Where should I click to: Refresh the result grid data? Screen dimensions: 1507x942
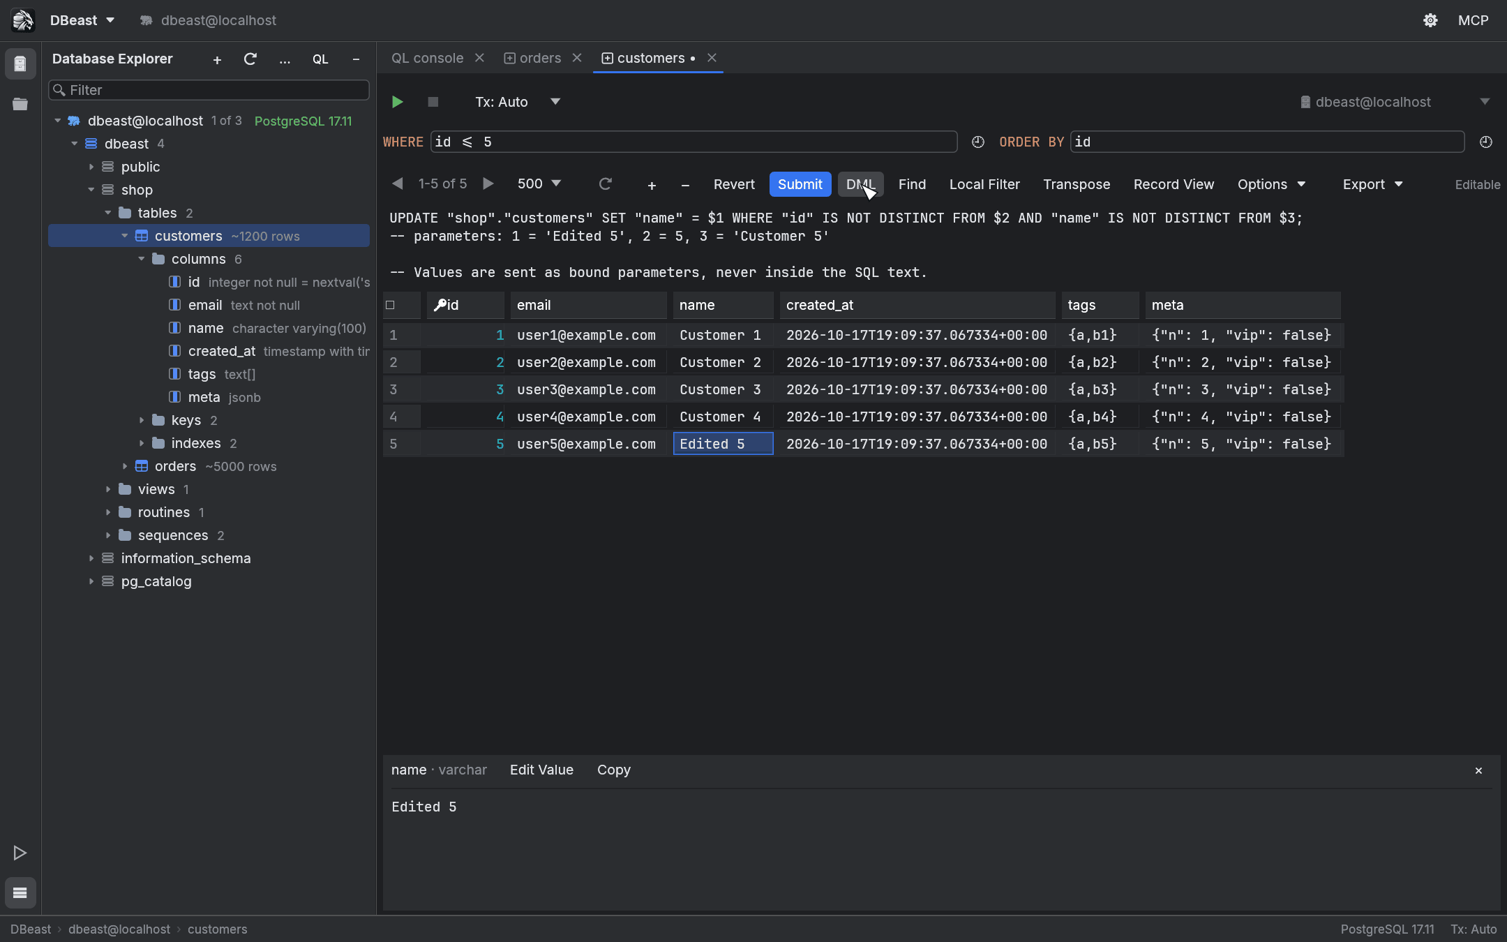[x=605, y=184]
